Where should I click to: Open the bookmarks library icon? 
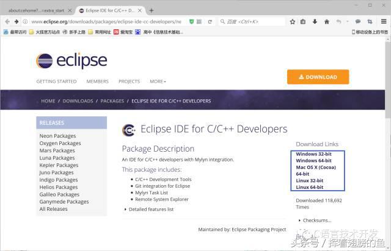point(303,22)
